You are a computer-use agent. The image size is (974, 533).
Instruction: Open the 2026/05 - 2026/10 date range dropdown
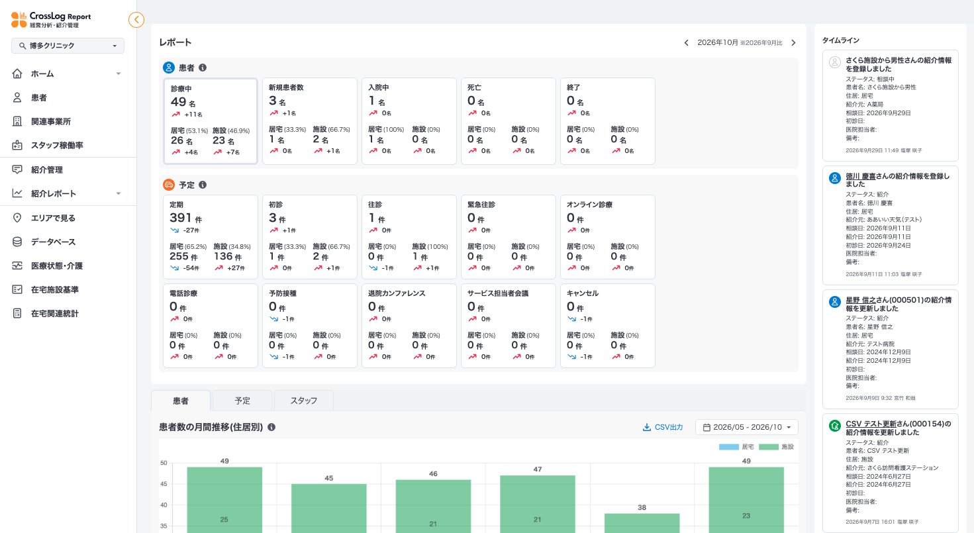click(747, 427)
